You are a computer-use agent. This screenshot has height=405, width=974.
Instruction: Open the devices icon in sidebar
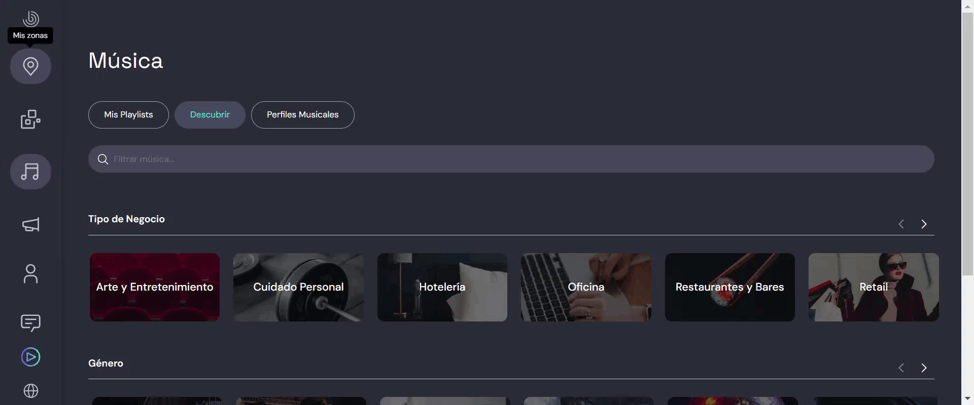click(30, 119)
